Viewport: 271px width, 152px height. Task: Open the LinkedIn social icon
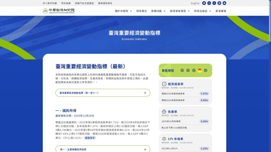click(219, 3)
